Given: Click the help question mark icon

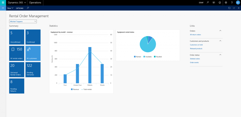Looking at the screenshot, I should [x=232, y=3].
